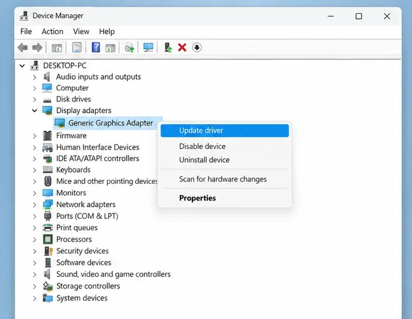This screenshot has width=412, height=319.
Task: Select the Software devices label
Action: tap(84, 262)
